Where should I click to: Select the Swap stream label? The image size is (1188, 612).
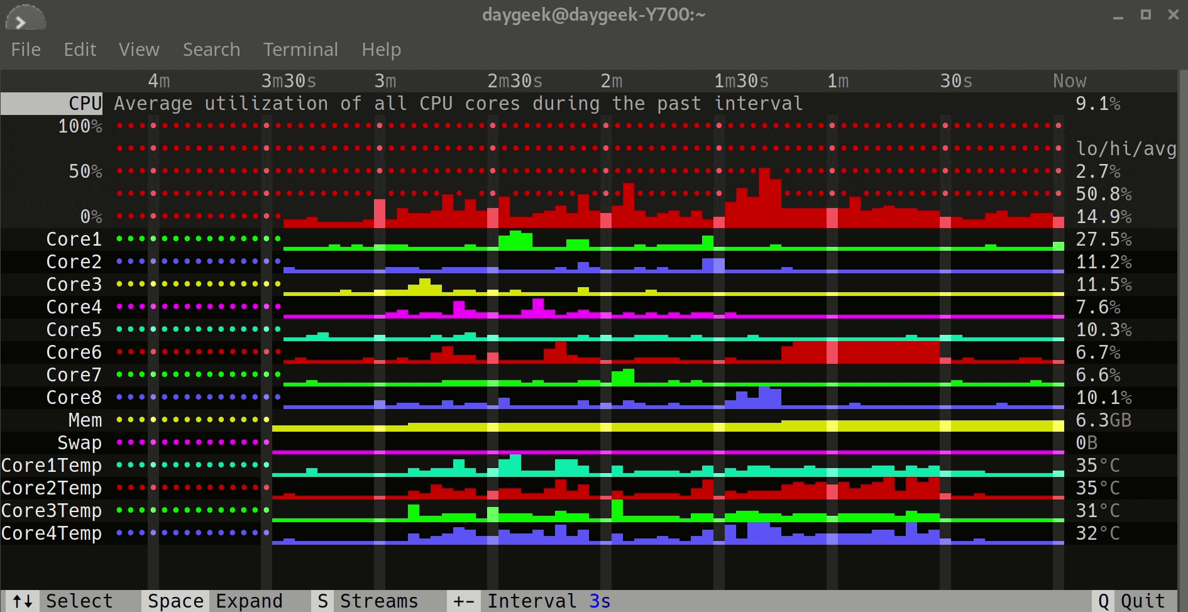pyautogui.click(x=79, y=443)
